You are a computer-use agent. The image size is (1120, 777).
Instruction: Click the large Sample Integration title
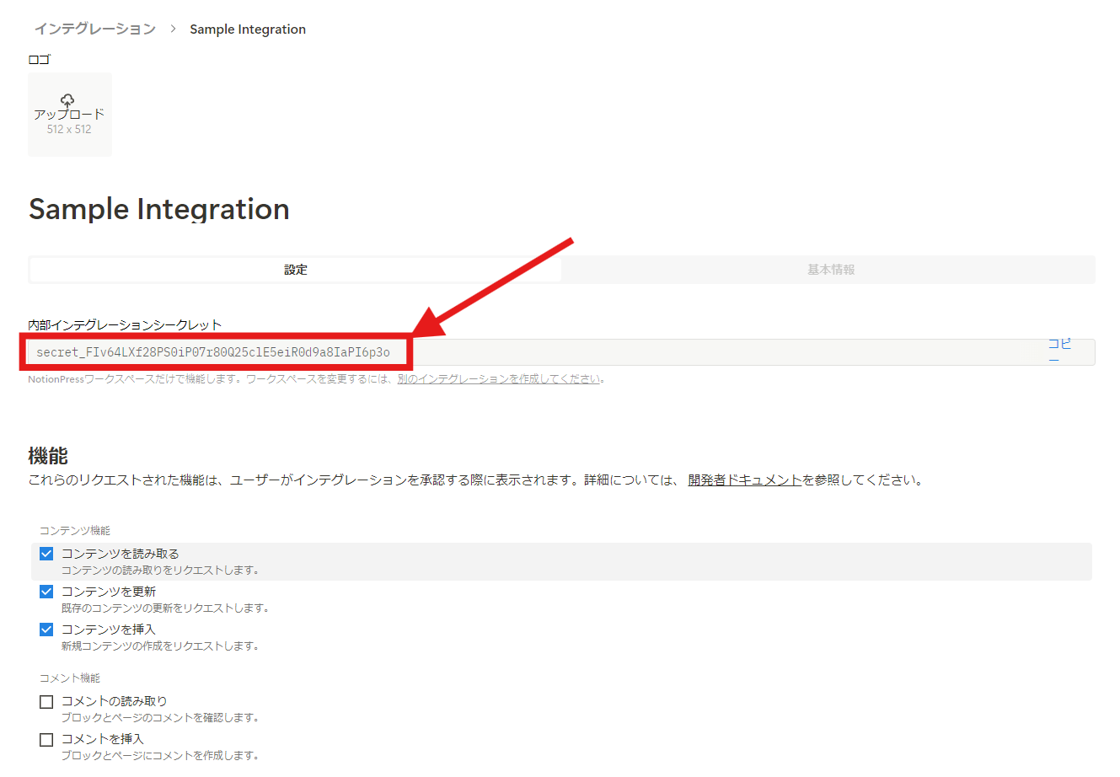tap(159, 209)
